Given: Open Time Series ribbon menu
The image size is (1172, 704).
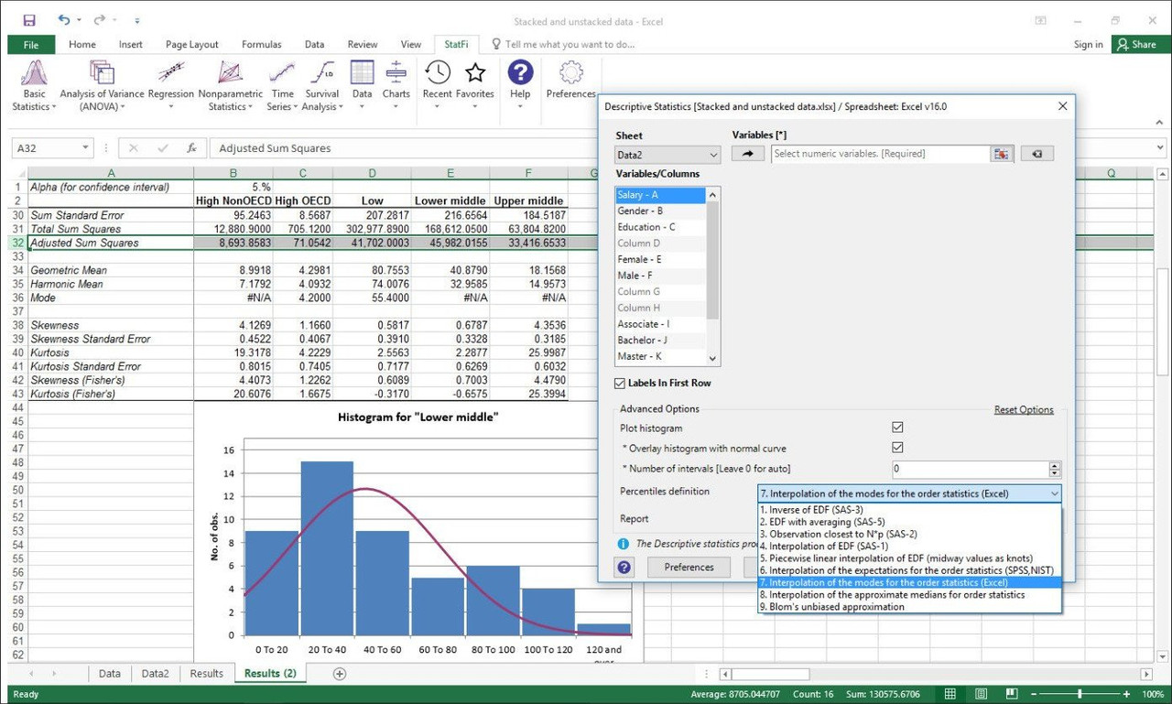Looking at the screenshot, I should pyautogui.click(x=282, y=86).
